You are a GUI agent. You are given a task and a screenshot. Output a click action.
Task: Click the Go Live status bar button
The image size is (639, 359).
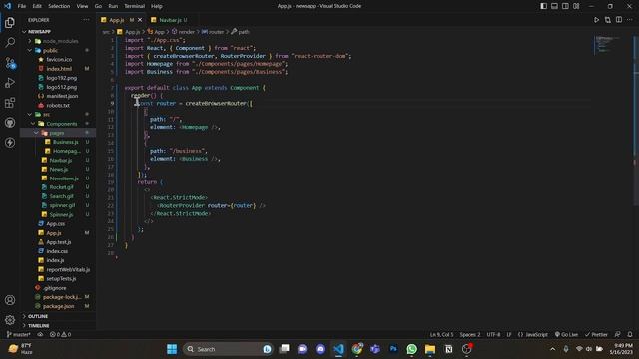(x=566, y=335)
